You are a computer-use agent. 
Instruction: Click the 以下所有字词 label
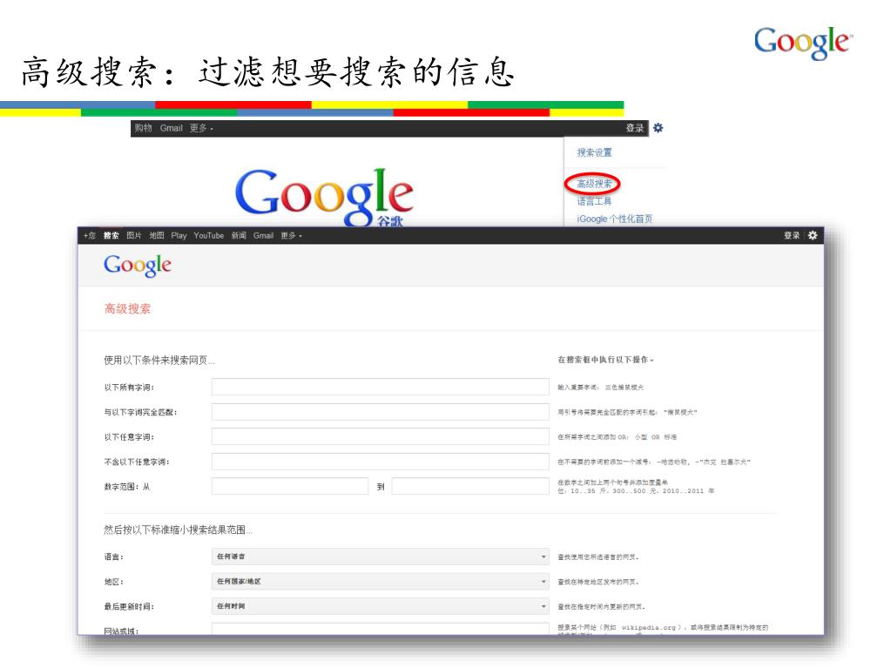tap(129, 388)
